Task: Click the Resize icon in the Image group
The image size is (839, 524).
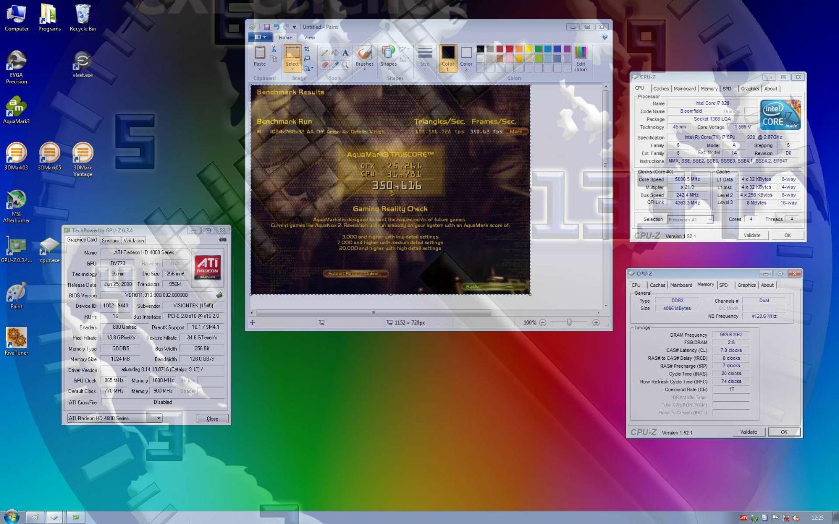Action: (307, 58)
